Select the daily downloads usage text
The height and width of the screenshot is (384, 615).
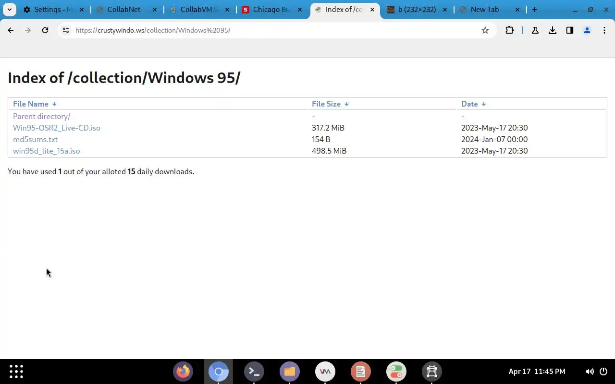[101, 171]
